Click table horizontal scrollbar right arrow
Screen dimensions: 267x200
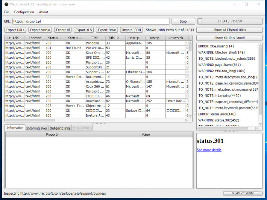[187, 120]
